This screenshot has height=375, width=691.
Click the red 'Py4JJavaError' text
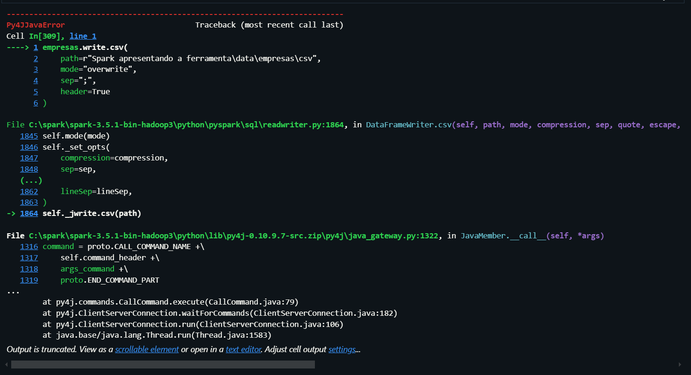click(x=36, y=25)
